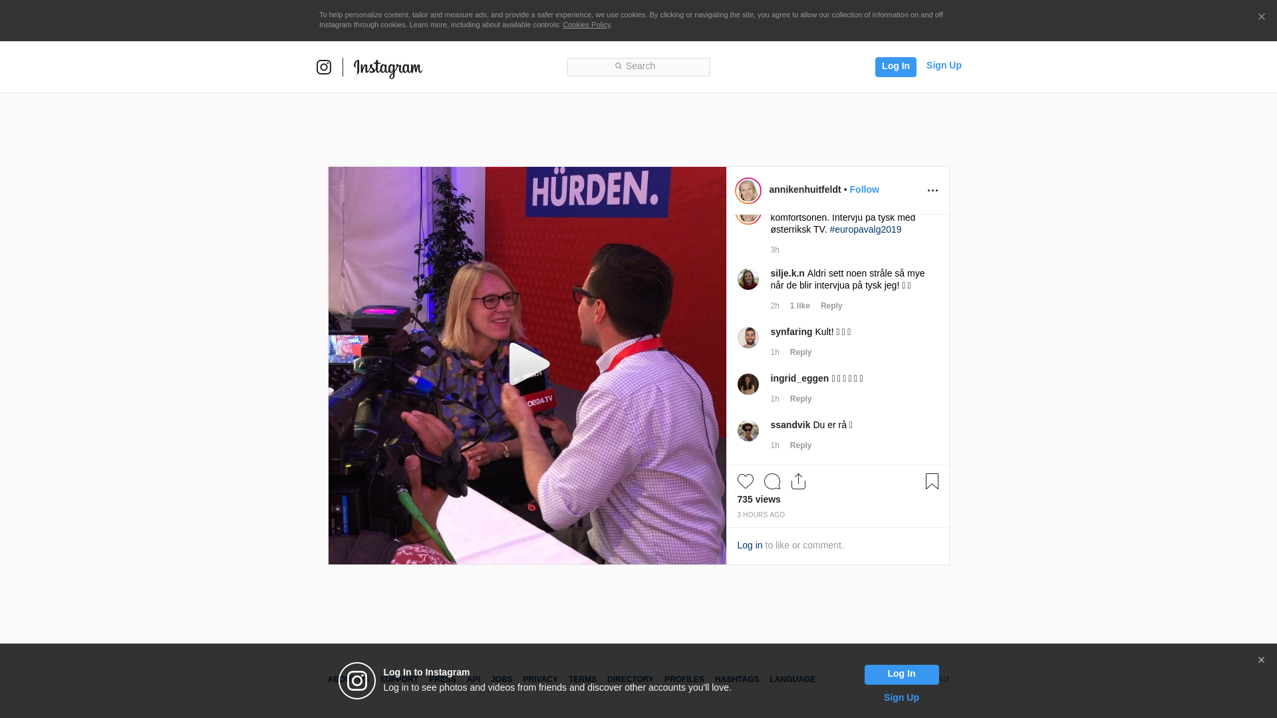Save post with bookmark icon
Screen dimensions: 1277x718
click(932, 481)
